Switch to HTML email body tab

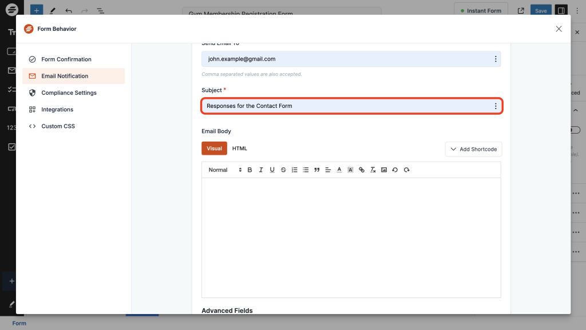tap(240, 148)
